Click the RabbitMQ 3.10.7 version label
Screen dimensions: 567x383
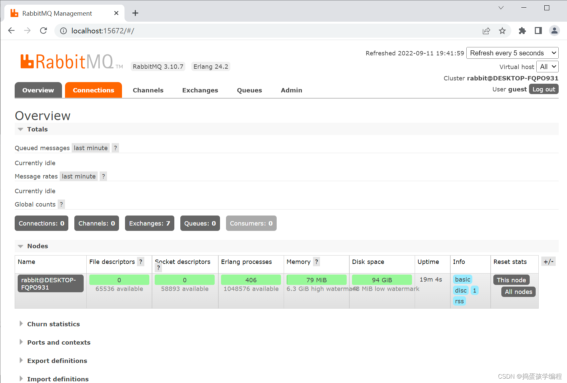coord(158,66)
